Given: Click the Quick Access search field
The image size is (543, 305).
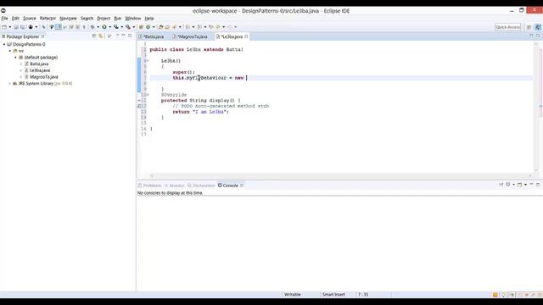Looking at the screenshot, I should (x=507, y=27).
